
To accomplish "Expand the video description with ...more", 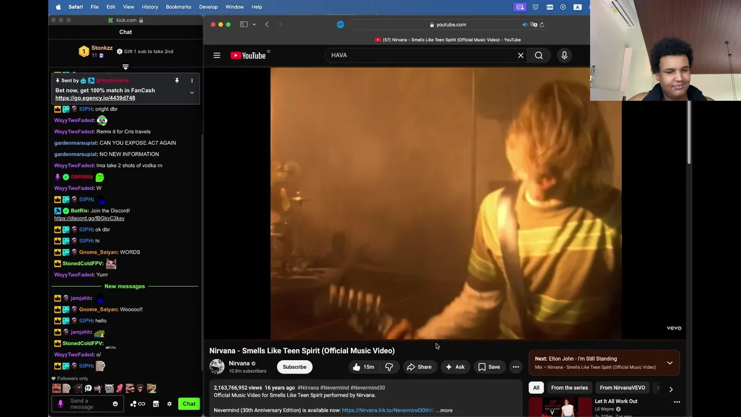I will 444,410.
